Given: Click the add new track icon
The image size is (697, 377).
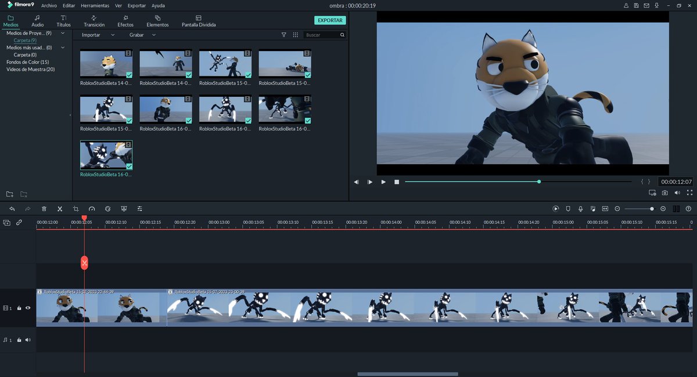Looking at the screenshot, I should (7, 222).
